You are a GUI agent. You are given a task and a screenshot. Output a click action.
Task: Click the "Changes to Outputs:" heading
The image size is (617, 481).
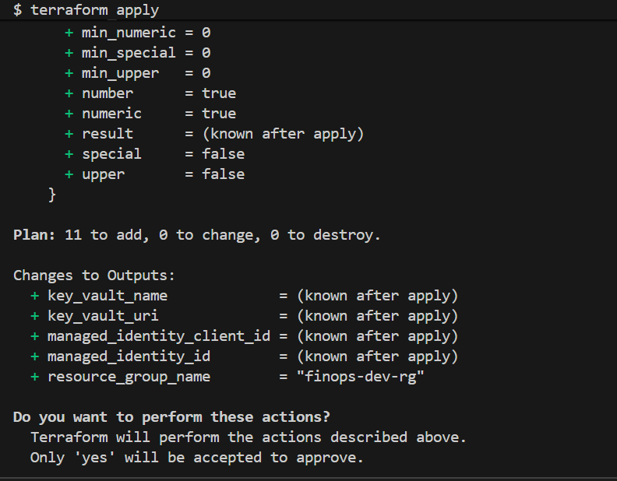click(x=94, y=276)
